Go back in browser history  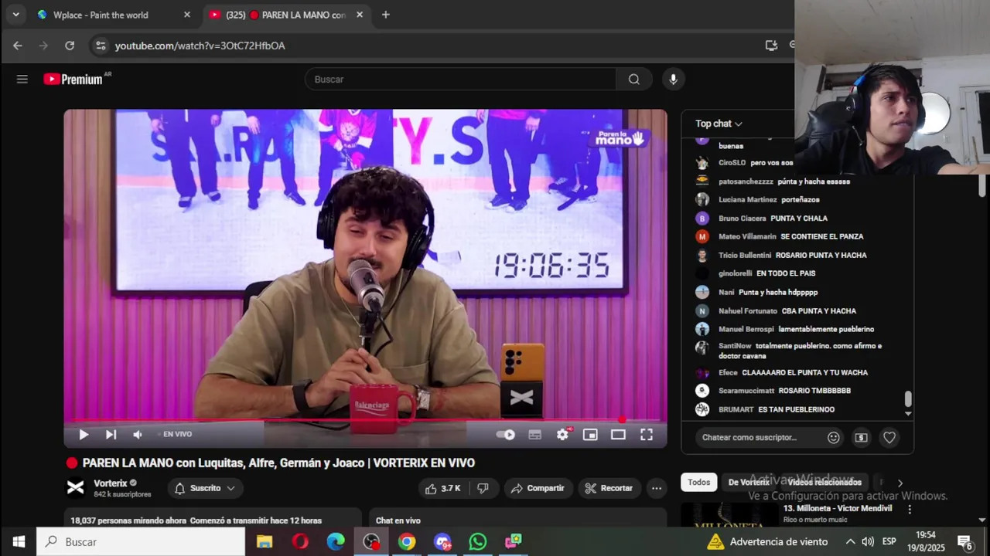18,46
